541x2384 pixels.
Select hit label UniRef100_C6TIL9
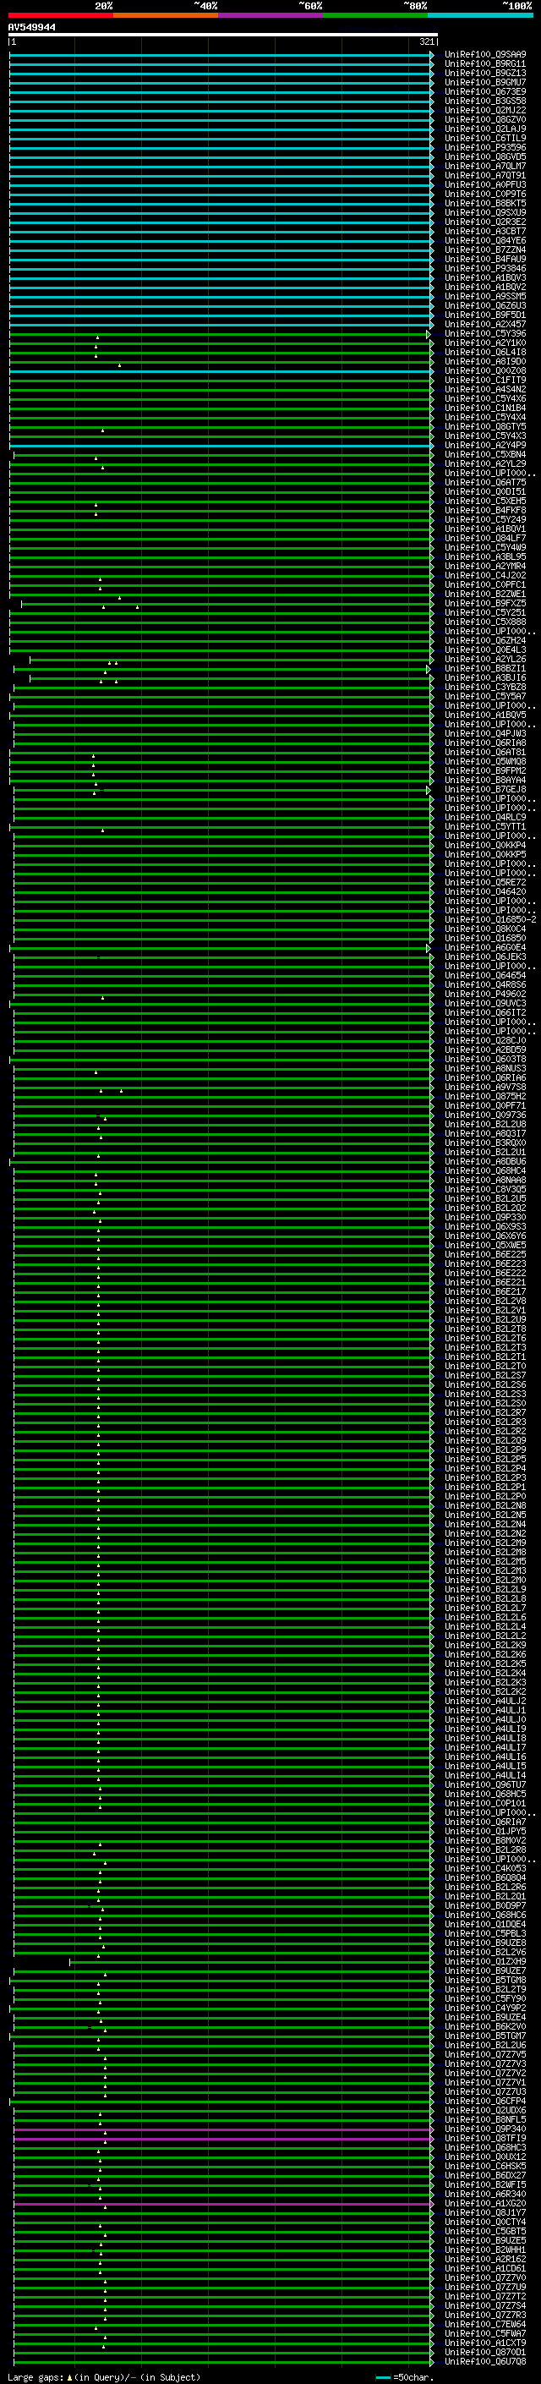coord(484,138)
